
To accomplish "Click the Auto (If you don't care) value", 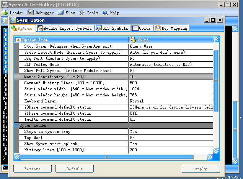I will [x=171, y=53].
